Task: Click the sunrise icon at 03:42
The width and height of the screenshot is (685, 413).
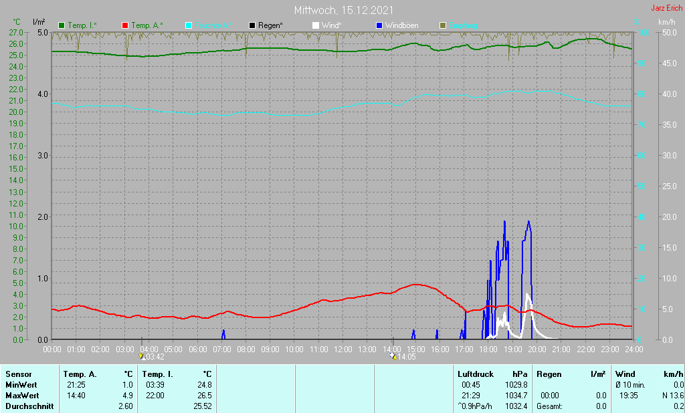Action: [x=141, y=356]
